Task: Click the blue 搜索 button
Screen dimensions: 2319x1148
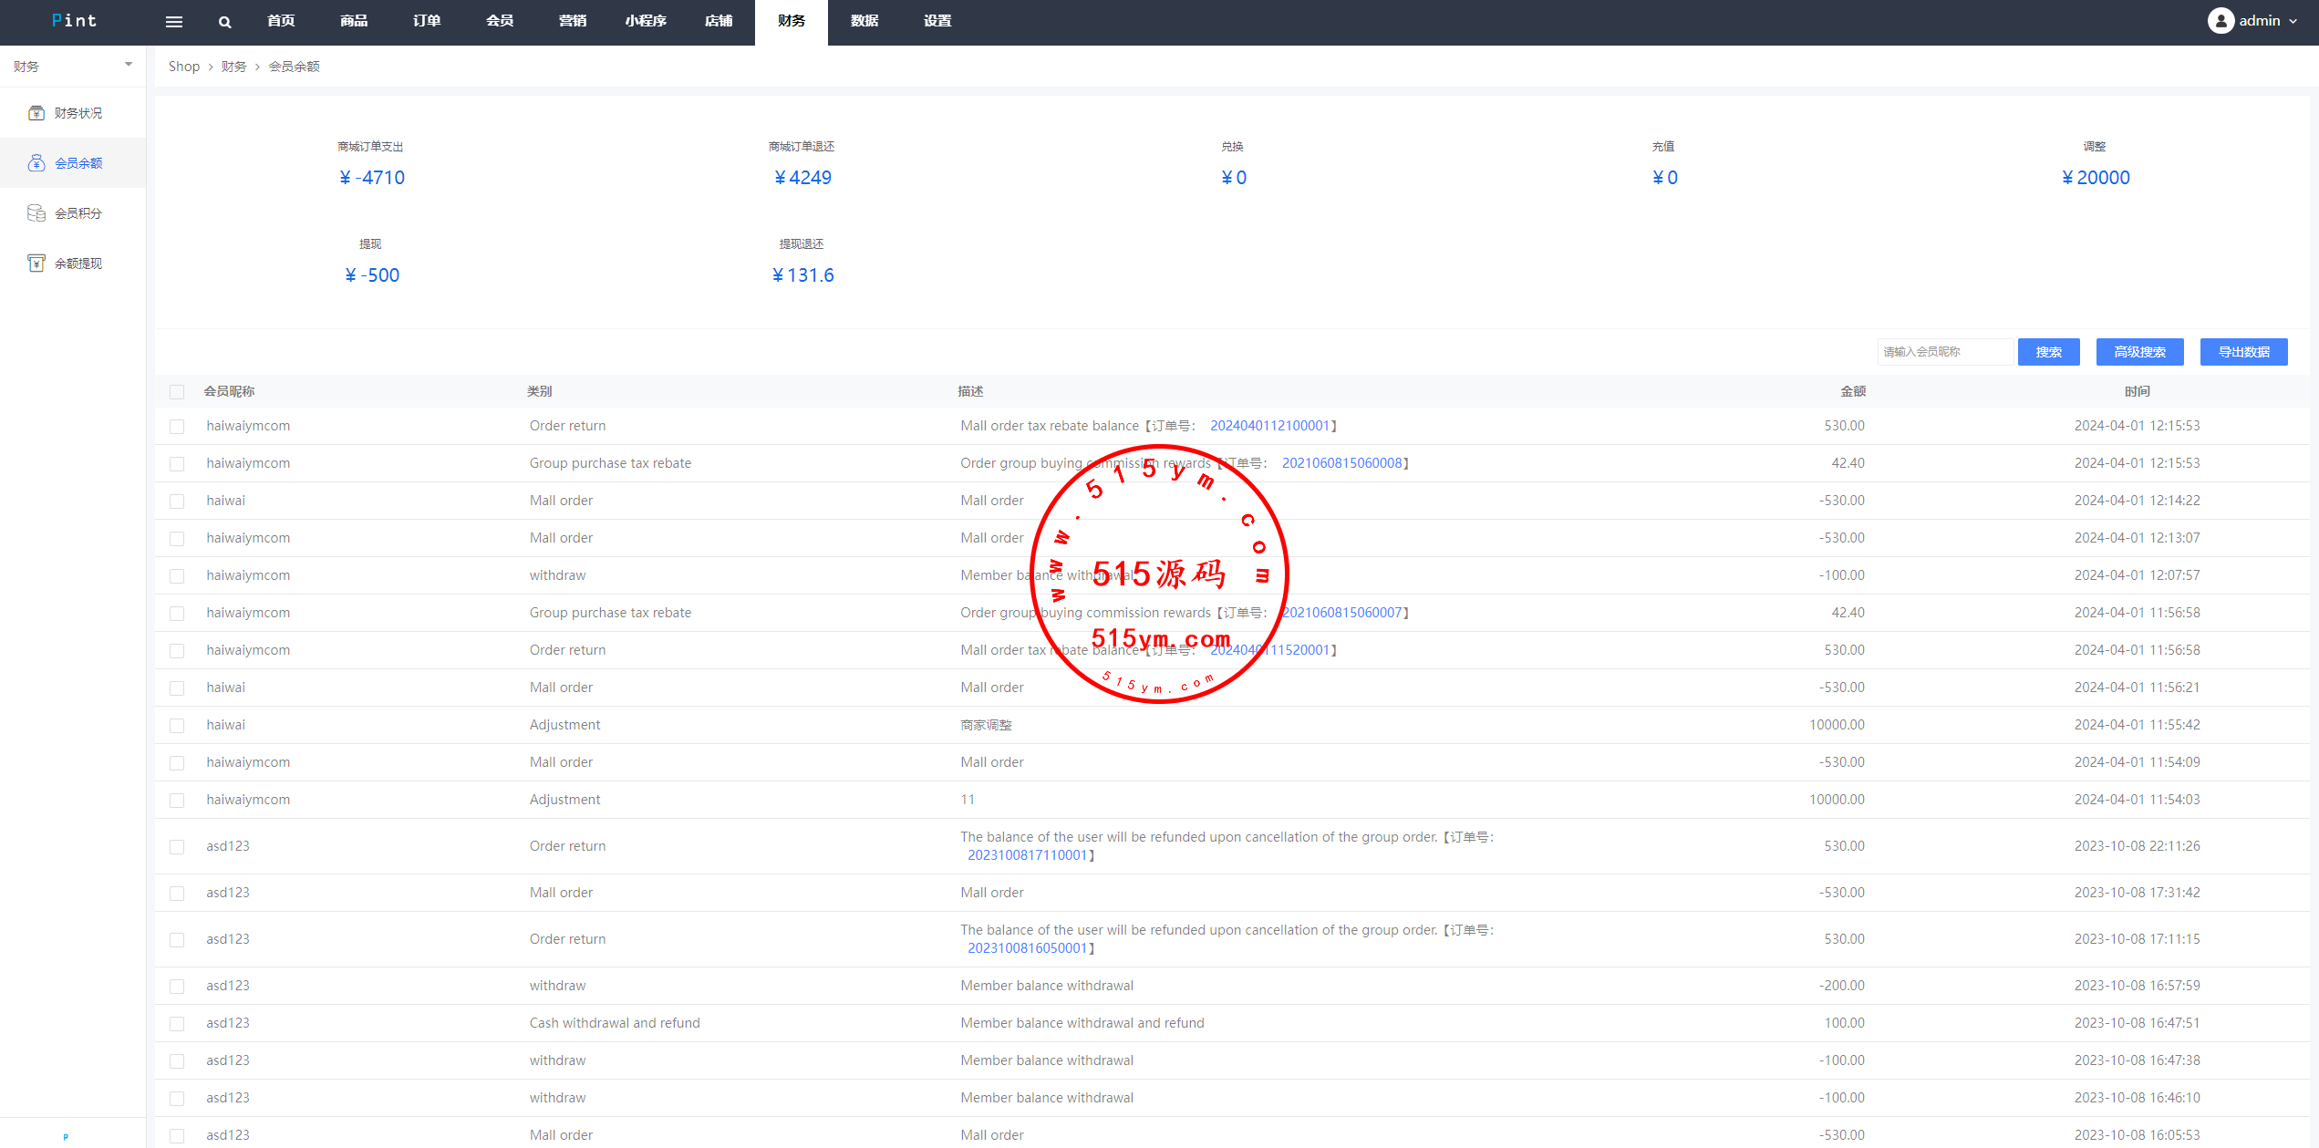Action: tap(2048, 352)
